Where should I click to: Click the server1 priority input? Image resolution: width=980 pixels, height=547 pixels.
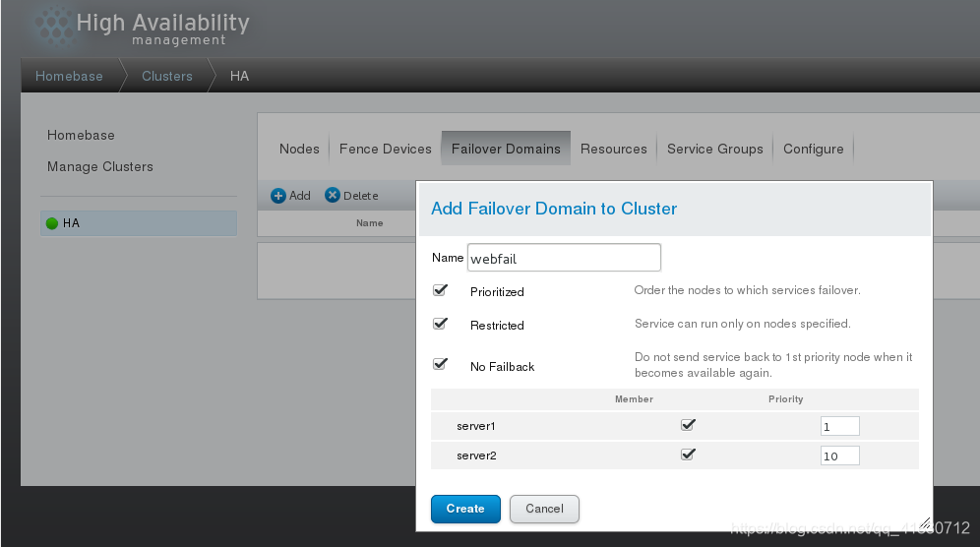840,426
